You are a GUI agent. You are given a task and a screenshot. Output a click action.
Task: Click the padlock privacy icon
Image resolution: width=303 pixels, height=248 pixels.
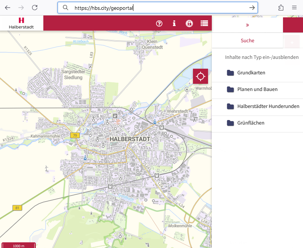[189, 23]
